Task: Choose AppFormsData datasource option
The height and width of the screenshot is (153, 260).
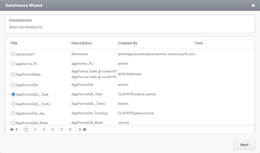Action: pos(13,74)
